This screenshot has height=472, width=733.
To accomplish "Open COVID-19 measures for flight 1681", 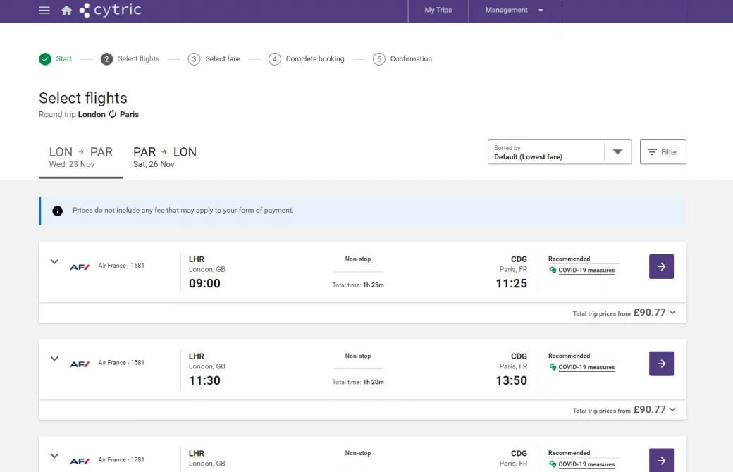I will [586, 270].
